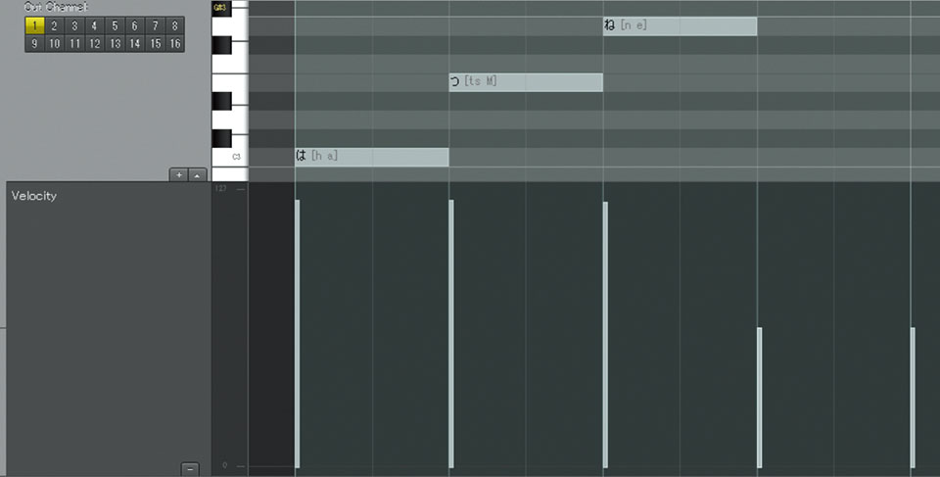
Task: Click the plus button above Velocity lane
Action: [178, 174]
